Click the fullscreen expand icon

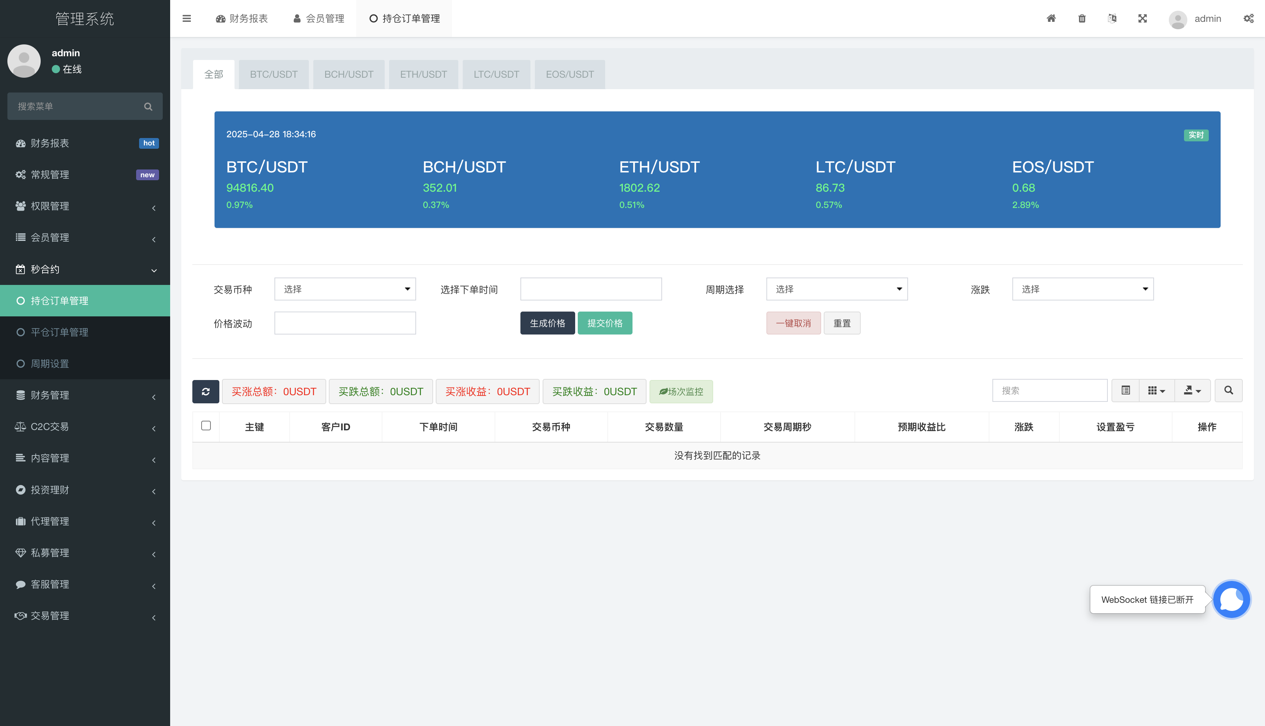coord(1143,19)
